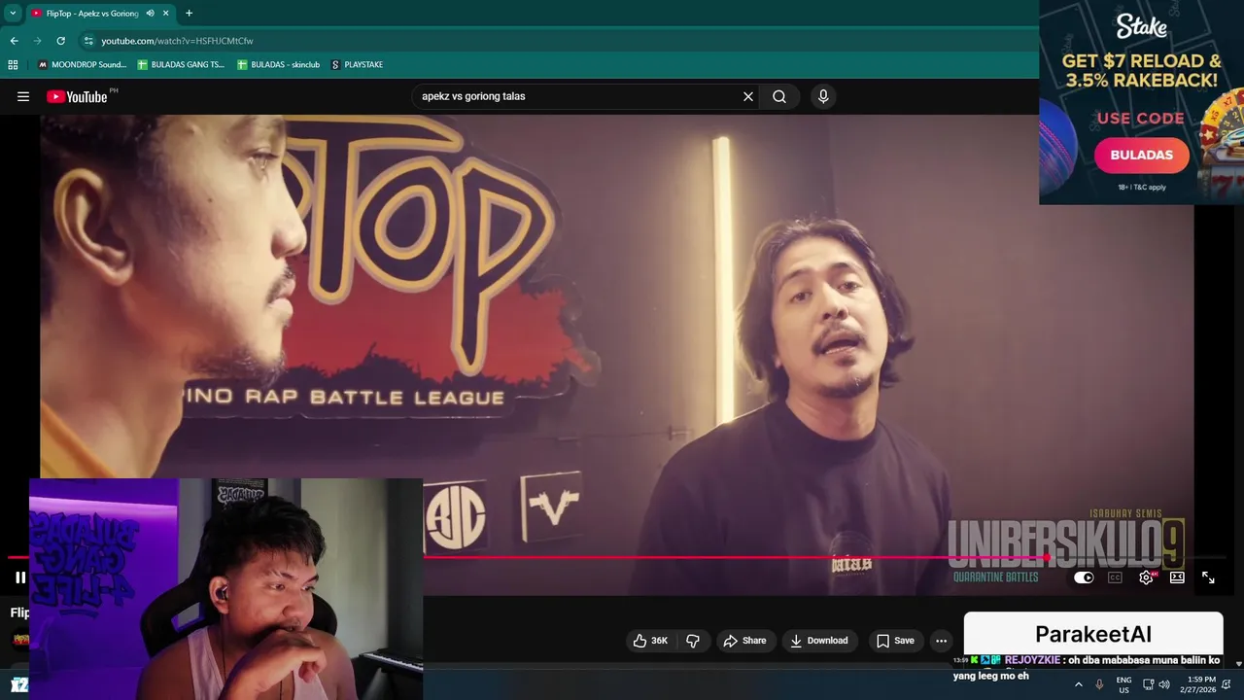Screen dimensions: 1244x700
Task: Open BULADAS GANG TS bookmark
Action: [181, 65]
